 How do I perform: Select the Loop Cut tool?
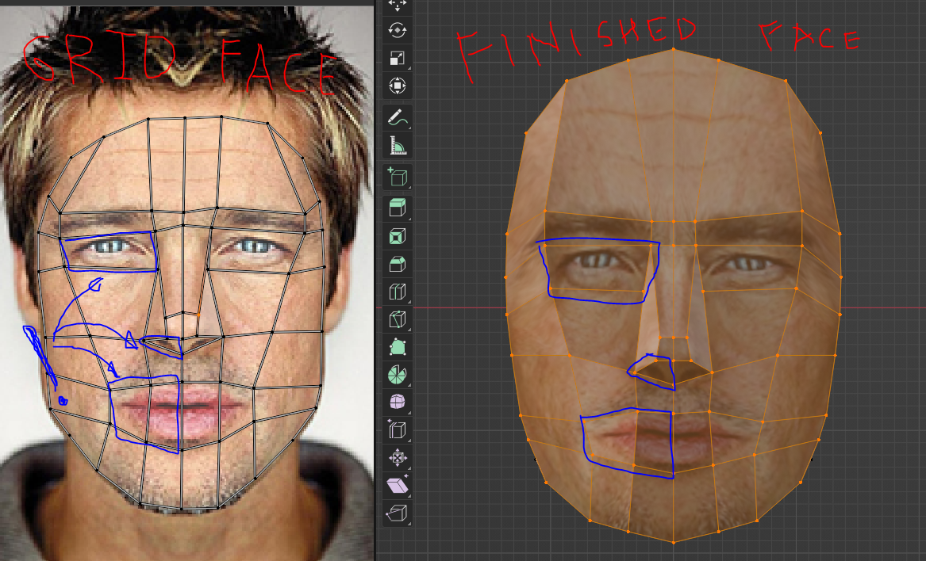tap(398, 292)
